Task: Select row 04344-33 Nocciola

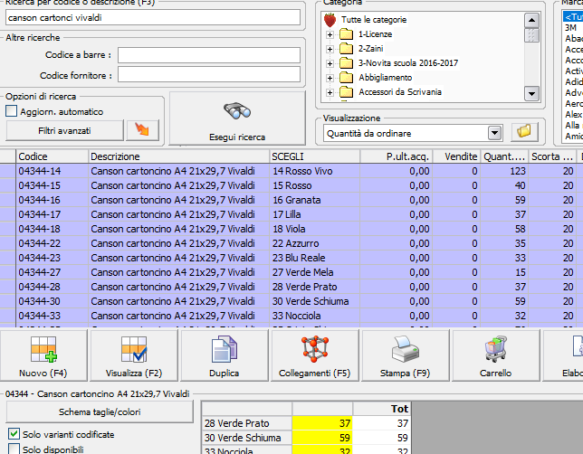Action: (x=291, y=316)
